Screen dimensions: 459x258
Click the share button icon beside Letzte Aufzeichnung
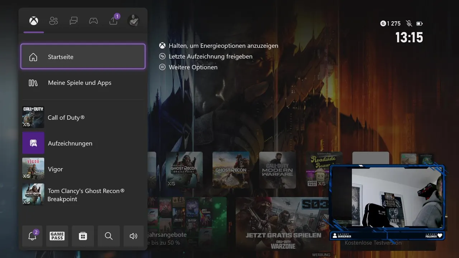[162, 57]
